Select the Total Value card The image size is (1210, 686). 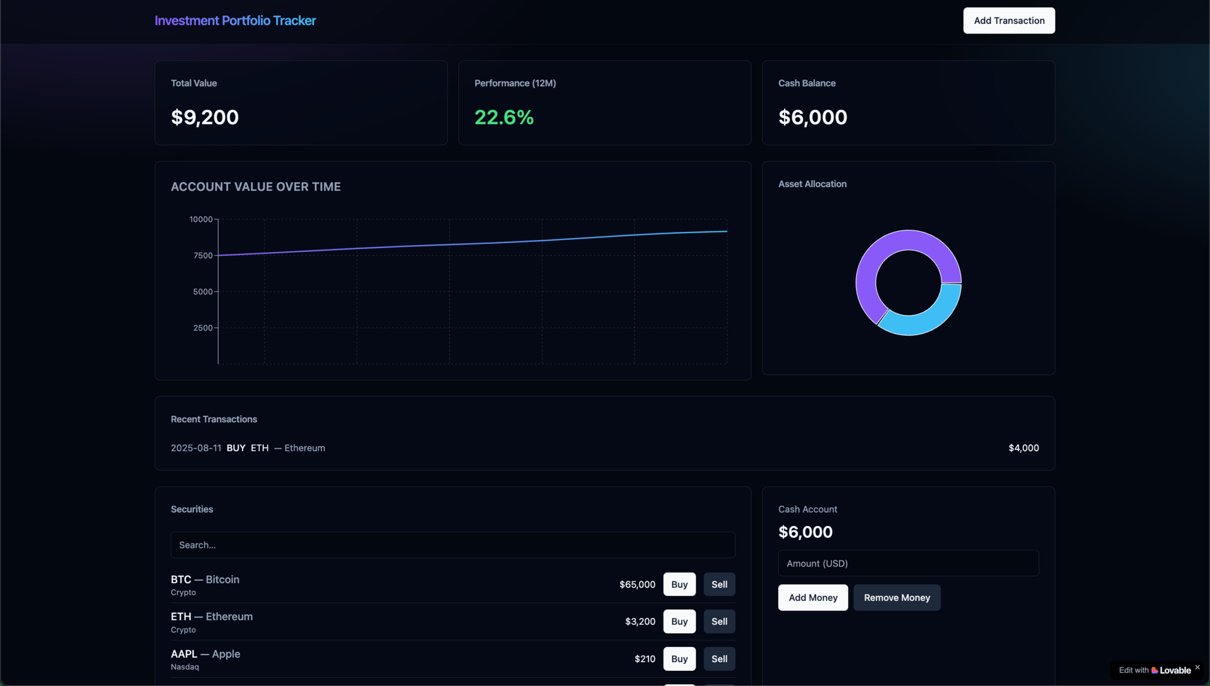(301, 103)
